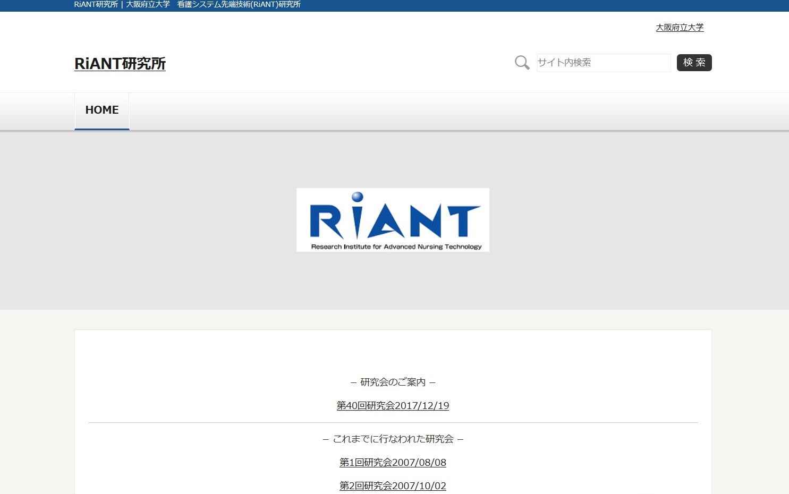Open 第2回研究会2007/10/02 link
The image size is (789, 494).
[393, 486]
